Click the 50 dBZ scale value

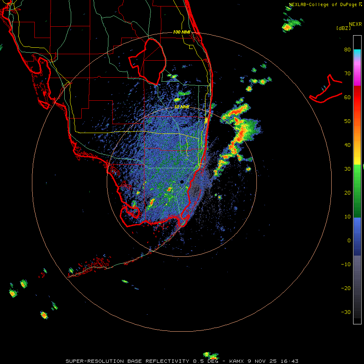[347, 121]
